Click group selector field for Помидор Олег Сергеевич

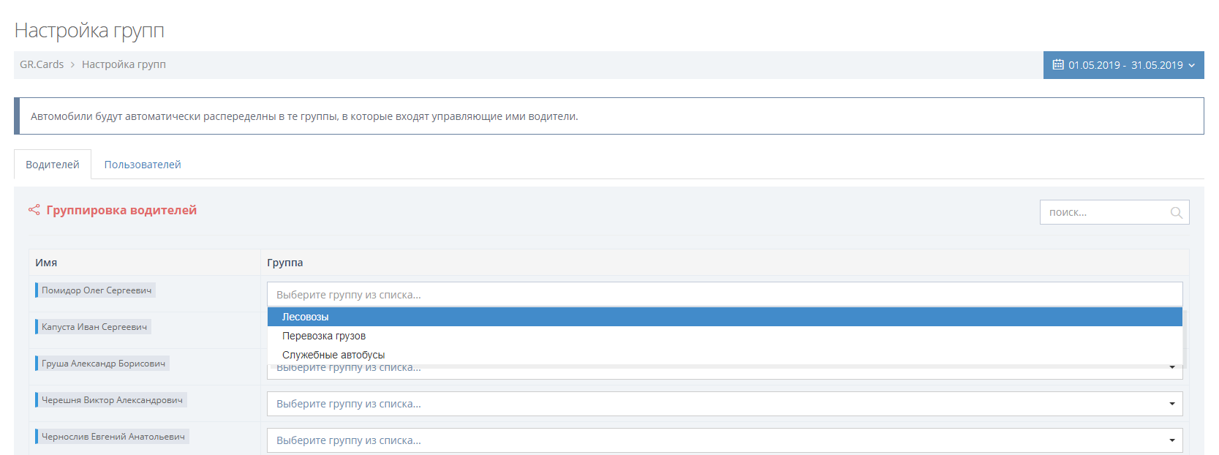724,294
